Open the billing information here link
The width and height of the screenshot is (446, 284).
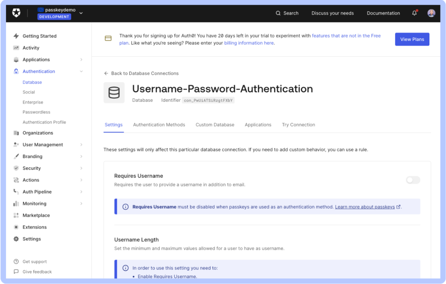pos(249,43)
